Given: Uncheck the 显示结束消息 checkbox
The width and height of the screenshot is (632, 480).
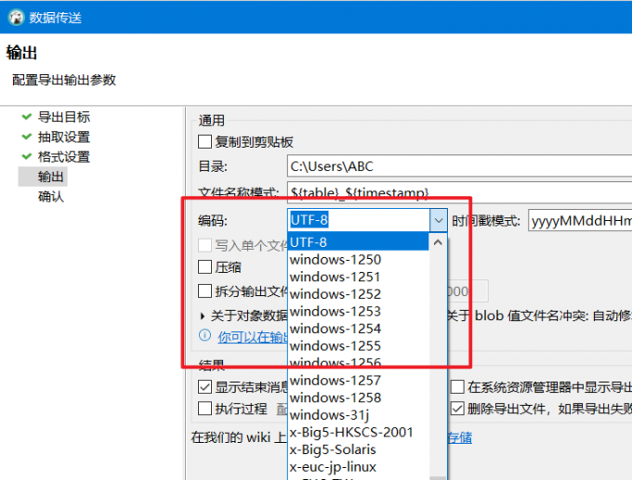Looking at the screenshot, I should (205, 387).
